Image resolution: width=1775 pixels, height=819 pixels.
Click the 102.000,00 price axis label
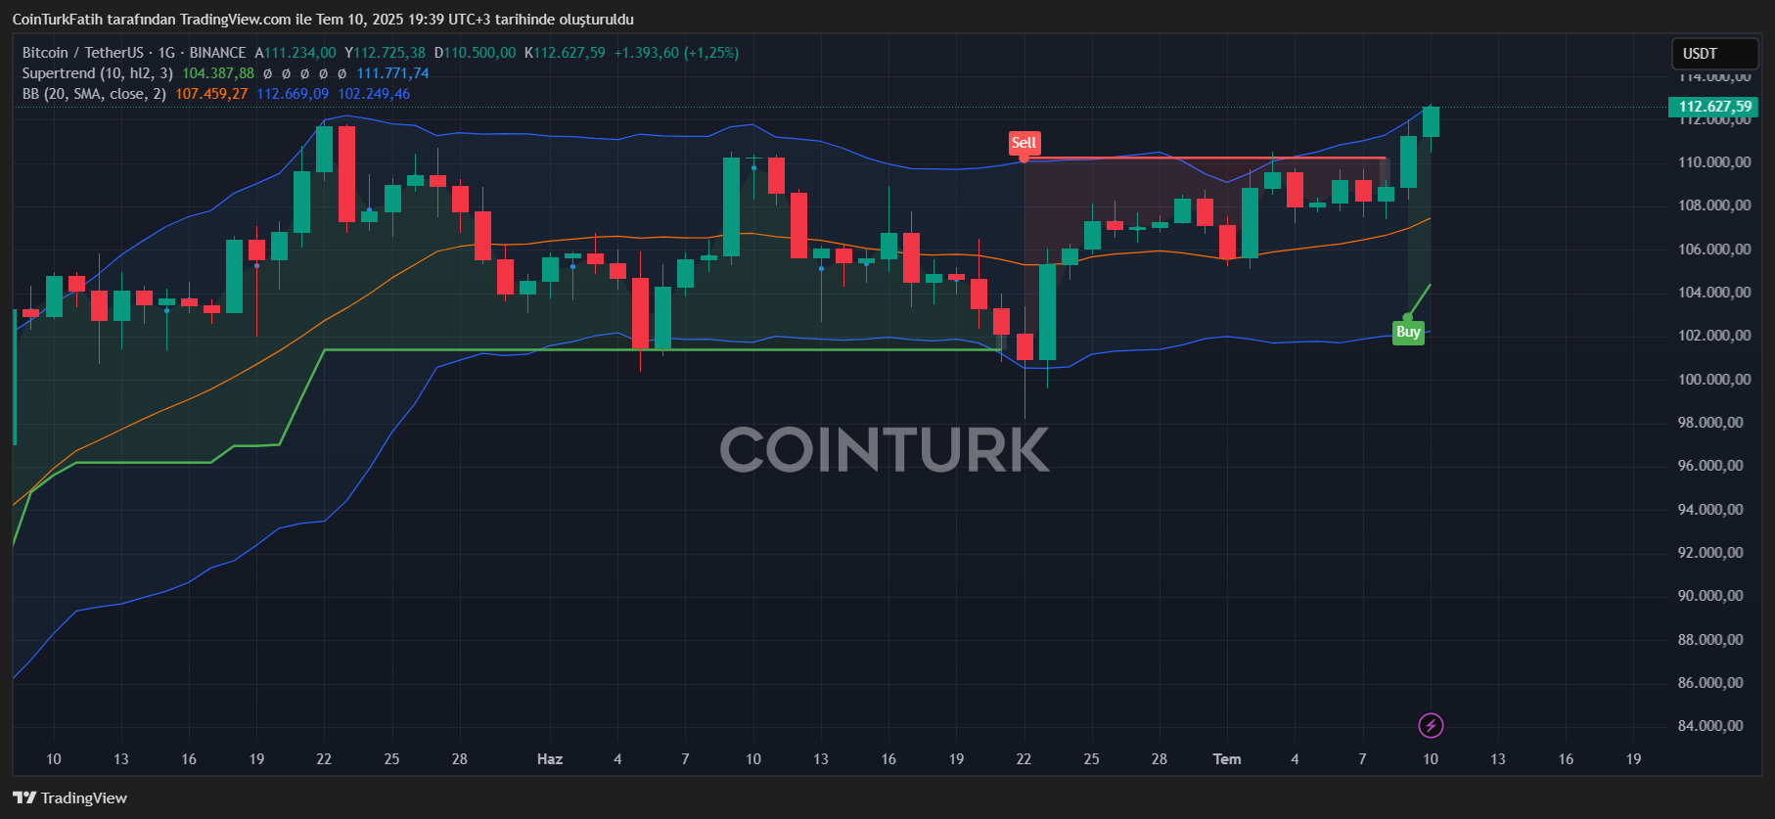[1714, 336]
